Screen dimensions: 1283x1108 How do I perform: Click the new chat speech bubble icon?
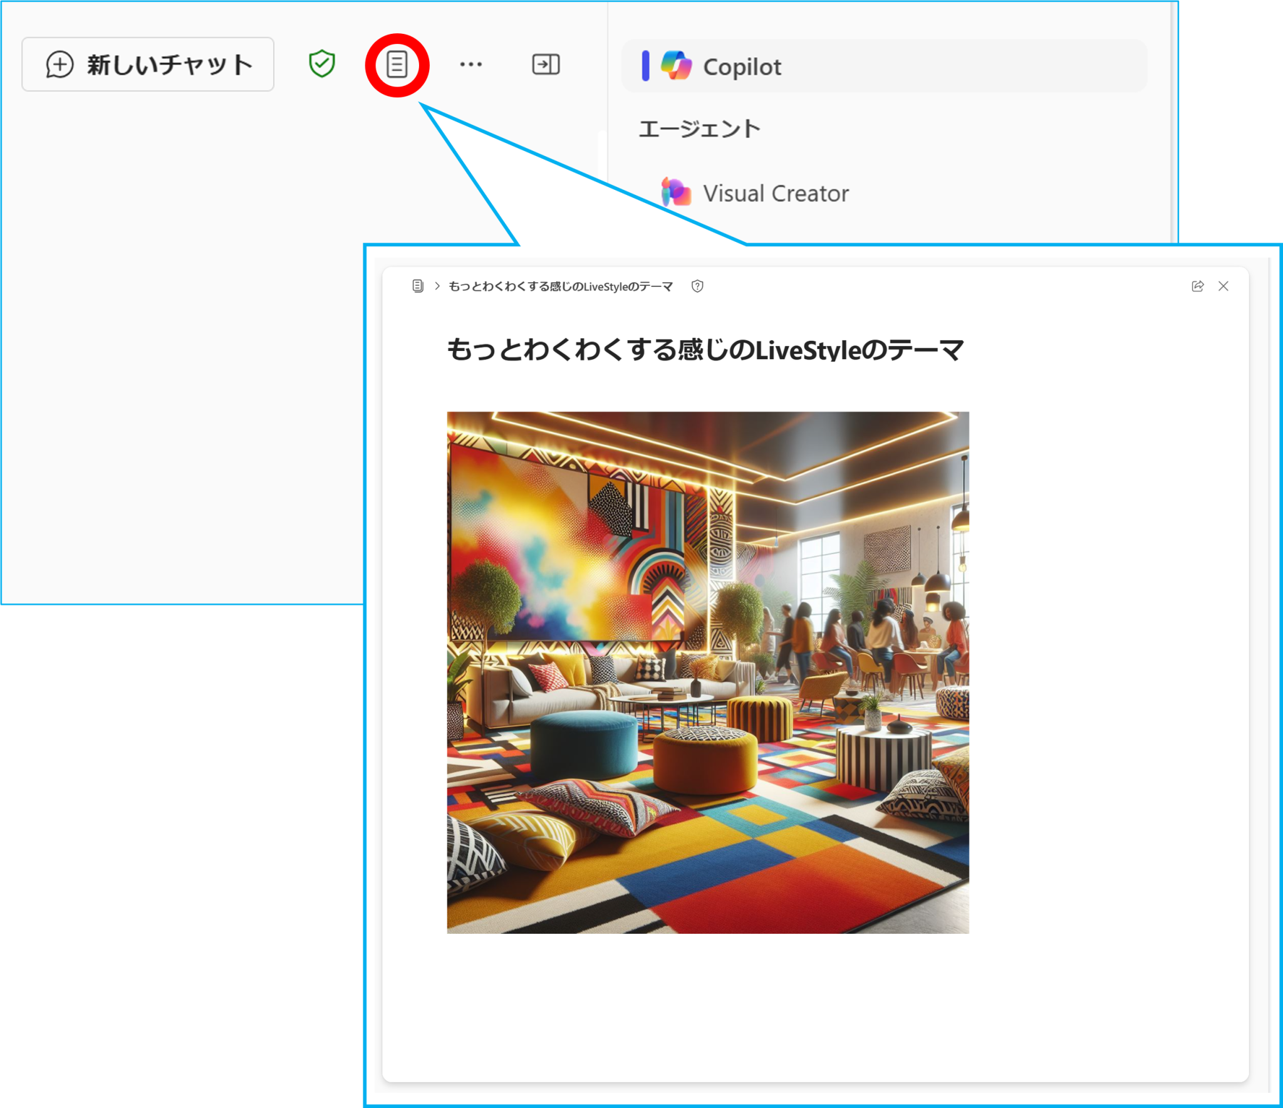pos(60,63)
